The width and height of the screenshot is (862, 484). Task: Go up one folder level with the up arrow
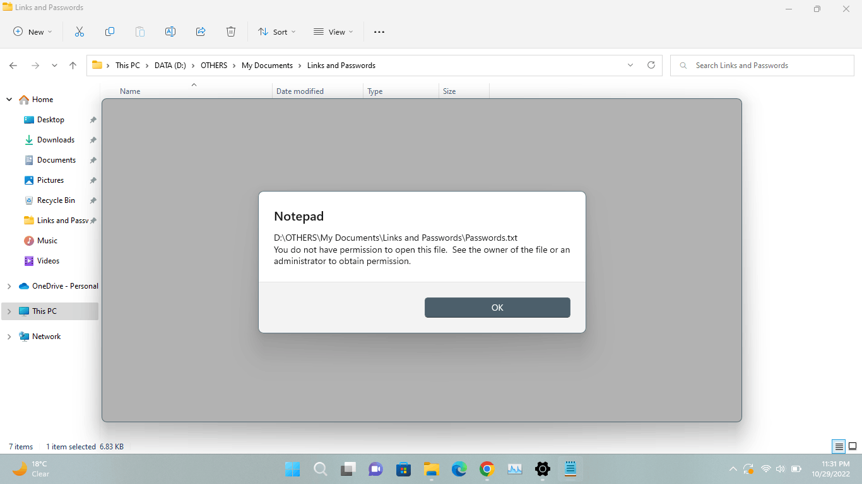[73, 66]
